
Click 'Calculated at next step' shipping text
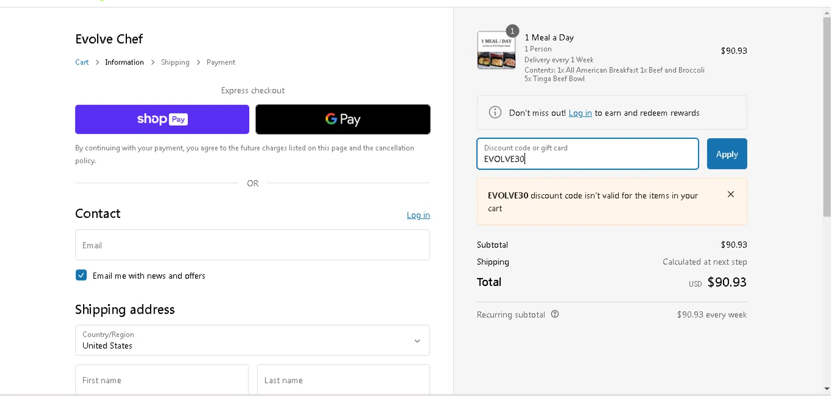coord(705,262)
